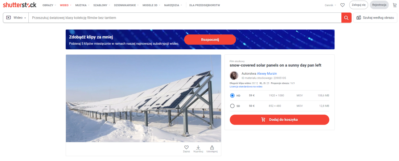Open the shopping cart icon

[x=395, y=5]
